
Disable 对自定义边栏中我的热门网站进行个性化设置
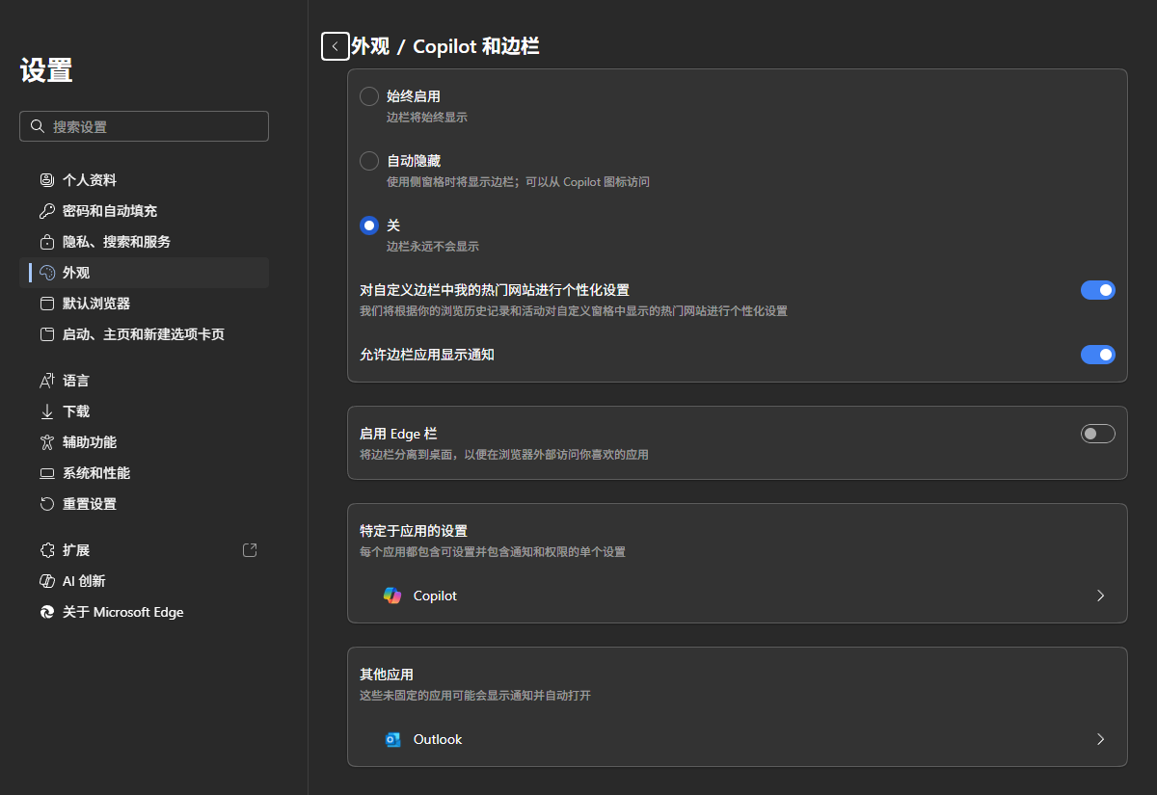(x=1098, y=289)
